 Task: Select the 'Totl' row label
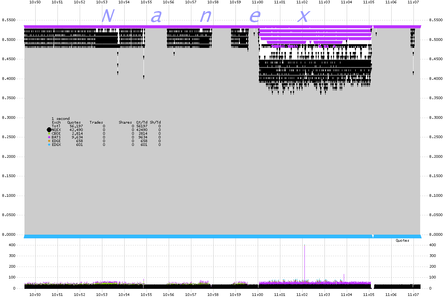[x=56, y=126]
